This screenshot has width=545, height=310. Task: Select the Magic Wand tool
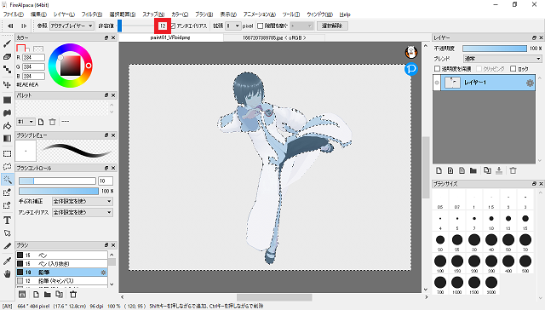pos(8,180)
